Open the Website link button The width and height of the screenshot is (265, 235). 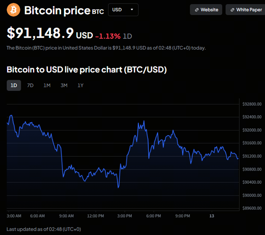click(206, 10)
